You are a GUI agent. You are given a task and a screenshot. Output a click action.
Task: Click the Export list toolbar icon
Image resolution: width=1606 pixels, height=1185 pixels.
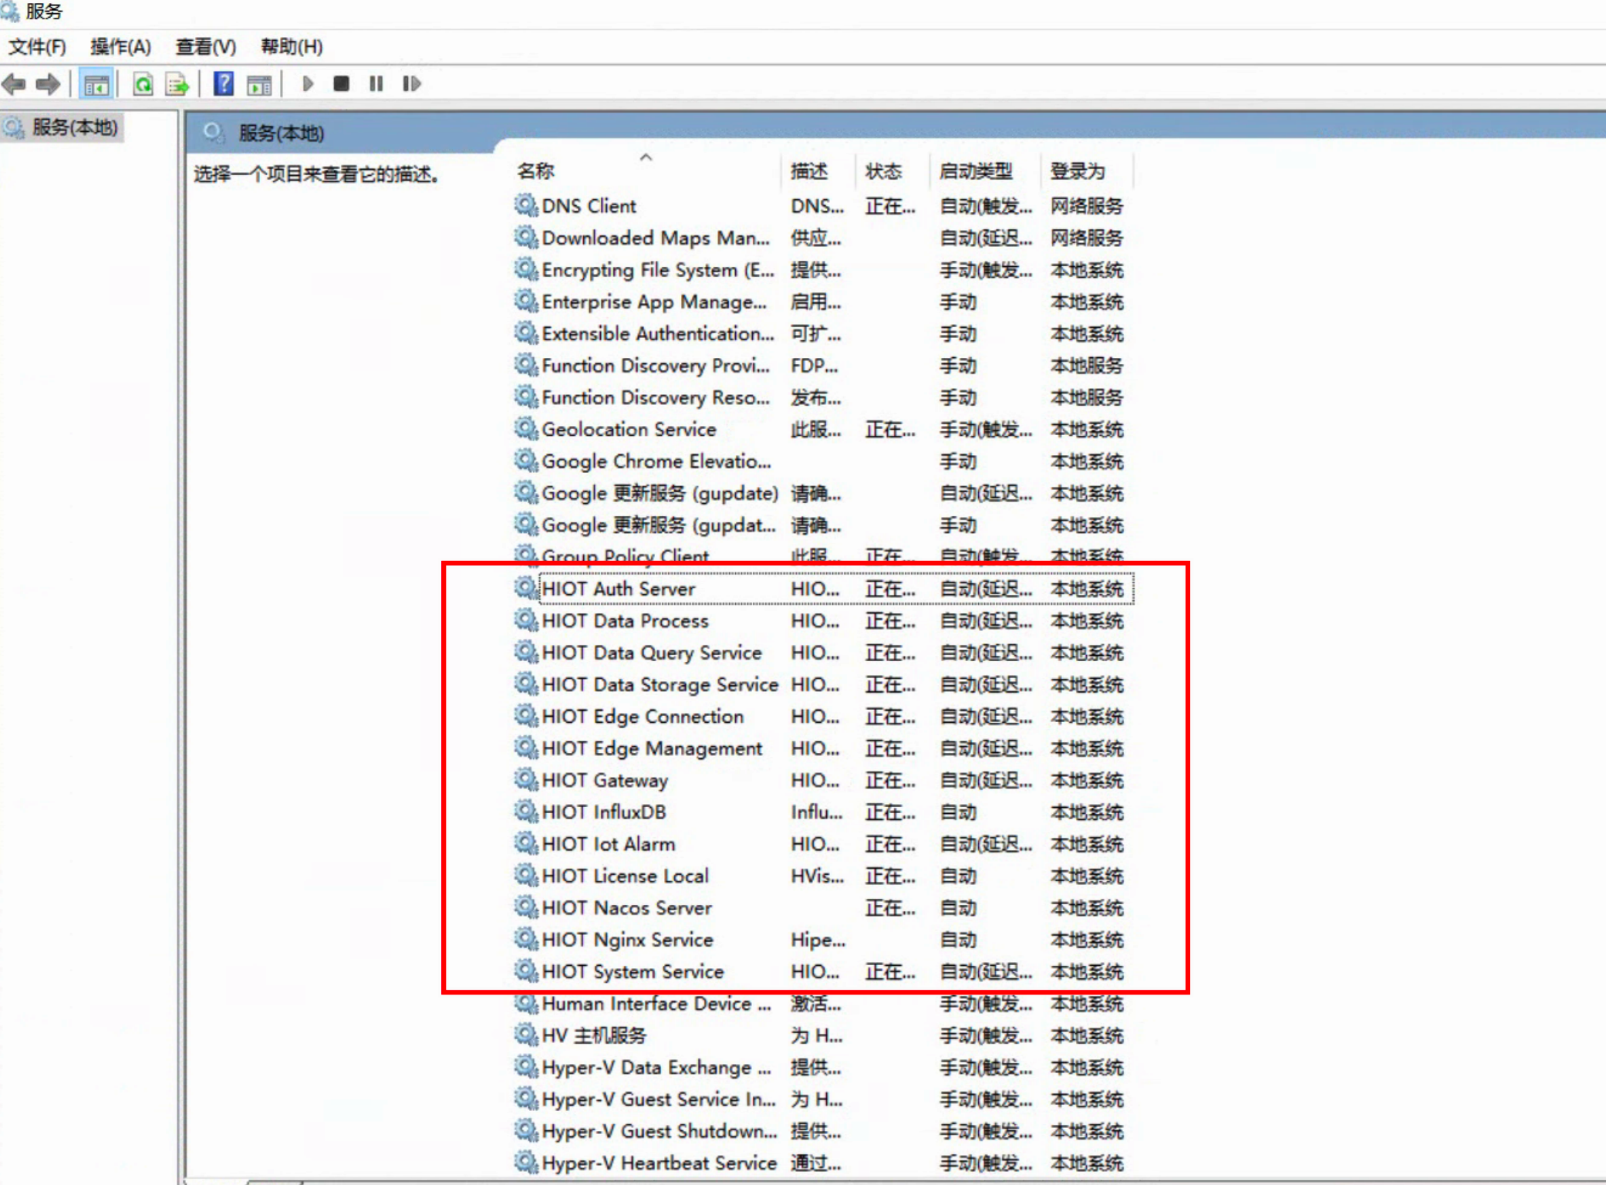pos(177,84)
